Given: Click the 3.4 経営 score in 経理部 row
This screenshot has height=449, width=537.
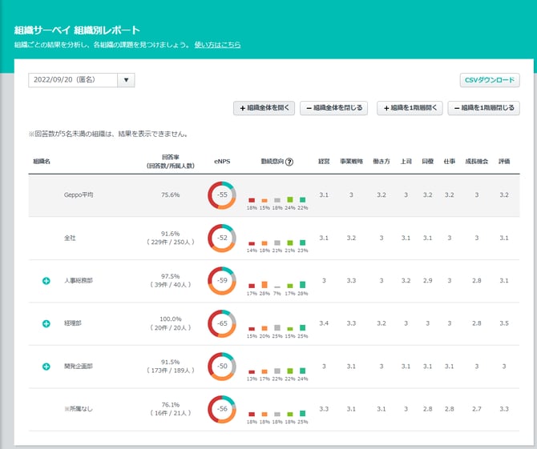Looking at the screenshot, I should tap(324, 323).
